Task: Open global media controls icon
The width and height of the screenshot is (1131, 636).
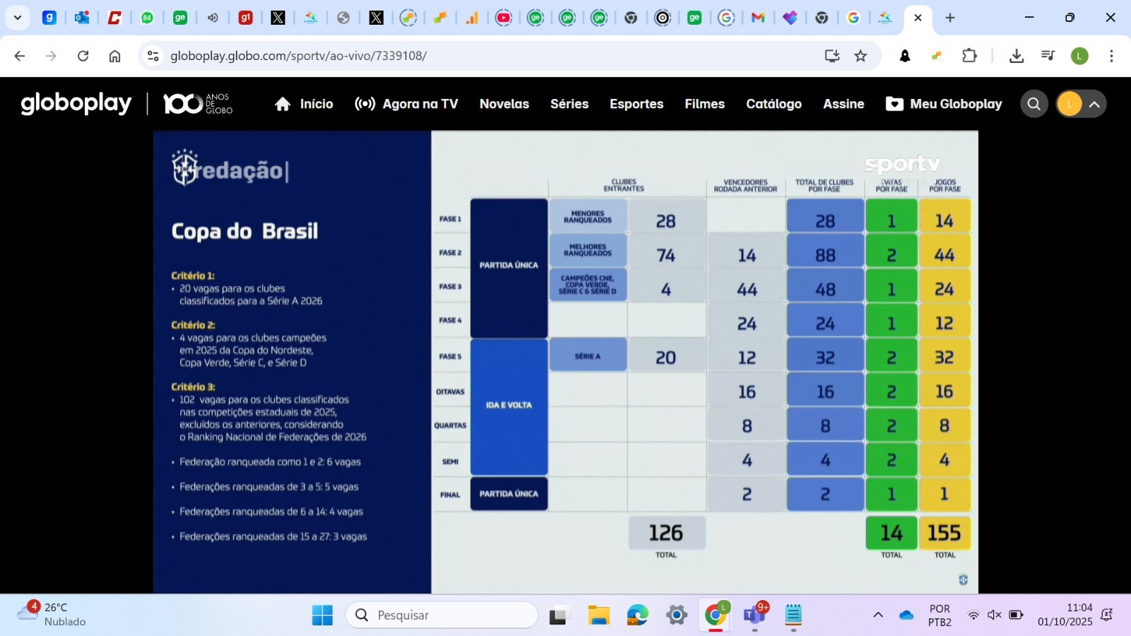Action: coord(1048,55)
